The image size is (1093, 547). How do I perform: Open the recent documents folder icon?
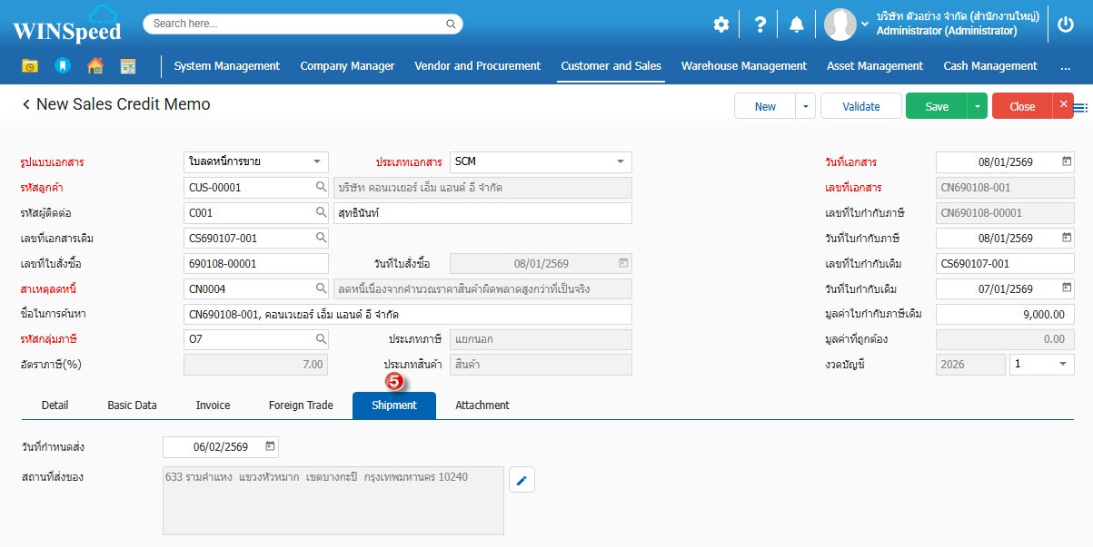(x=30, y=66)
